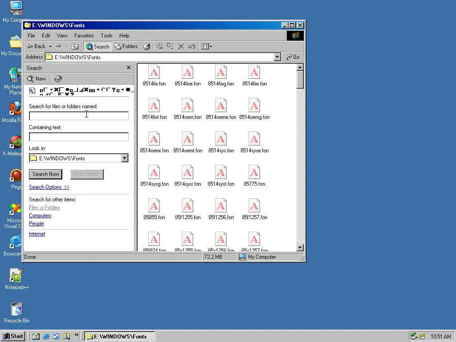Click the Up one level folder icon
Screen dimensions: 456x342
[75, 46]
